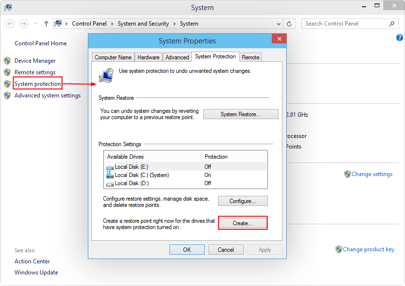Click the Off status for Local Disk (D:)
Image resolution: width=405 pixels, height=286 pixels.
pyautogui.click(x=208, y=183)
